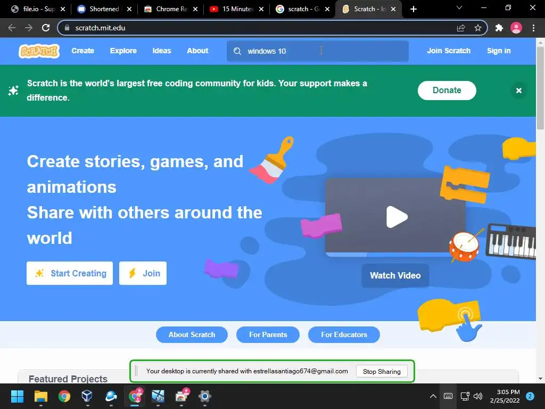The image size is (545, 409).
Task: Open the tab search dropdown arrow
Action: (459, 7)
